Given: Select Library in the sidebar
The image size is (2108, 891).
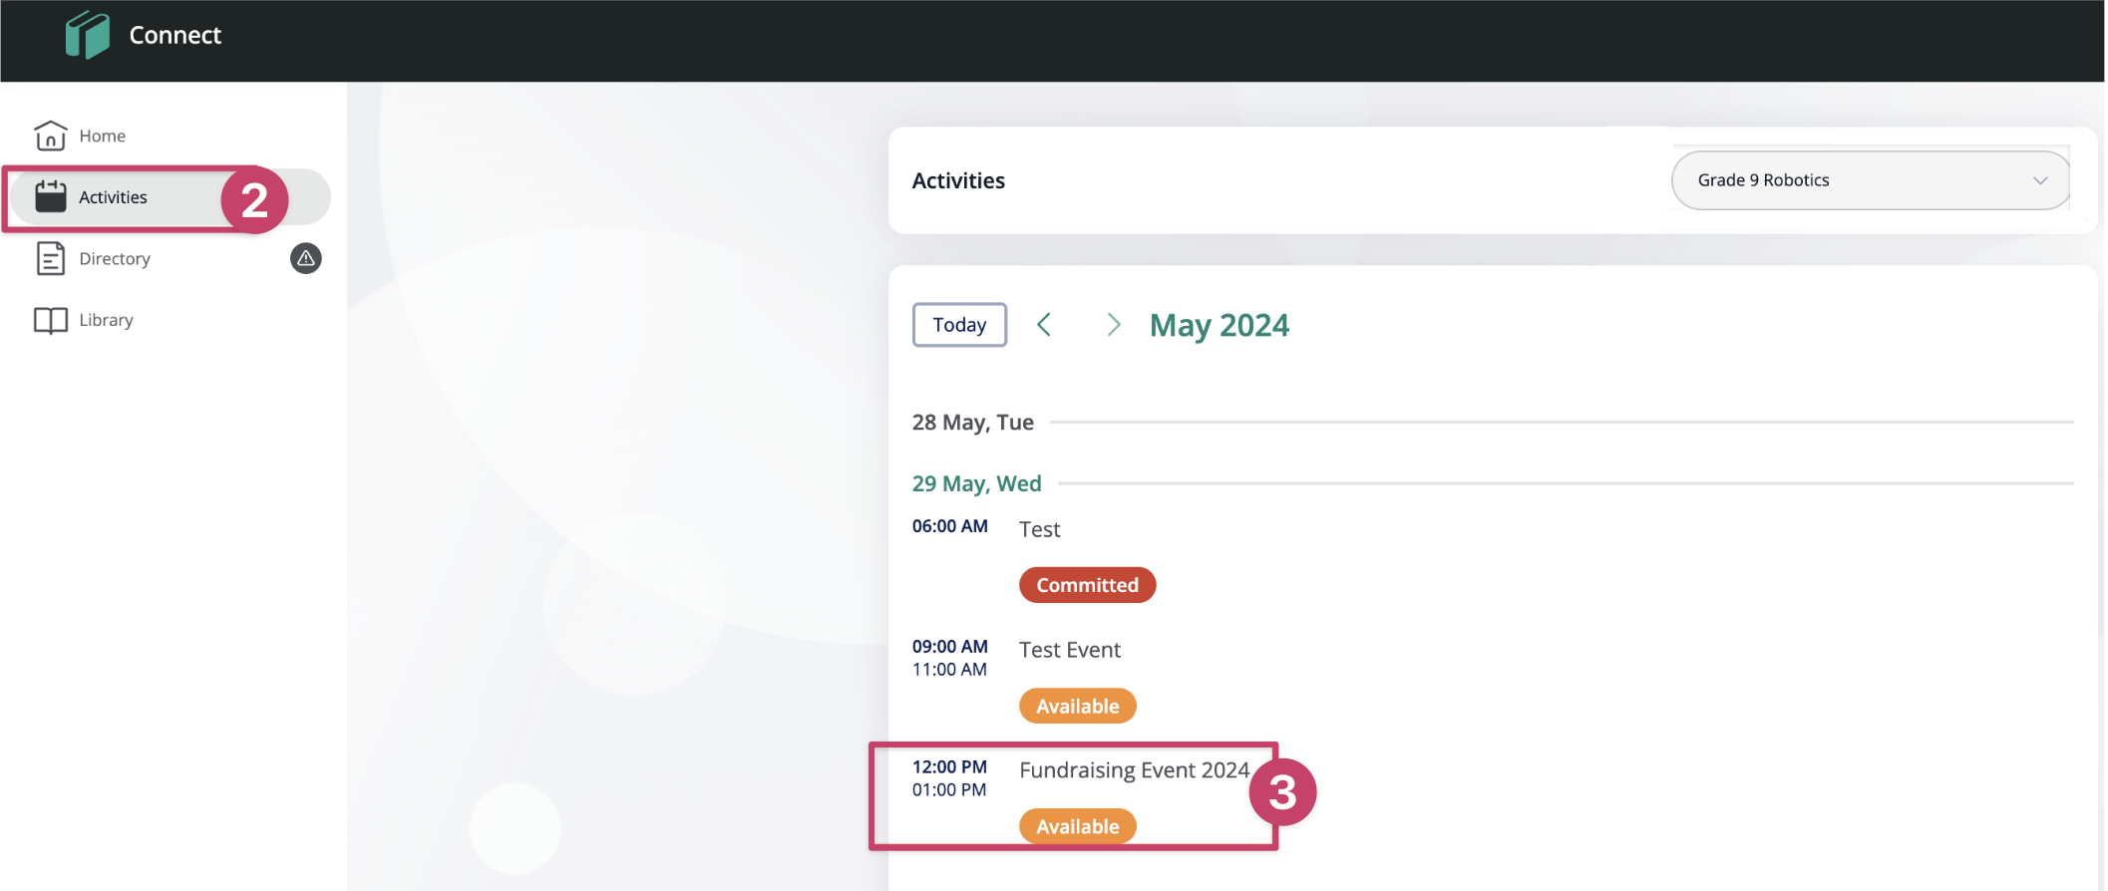Looking at the screenshot, I should tap(106, 320).
